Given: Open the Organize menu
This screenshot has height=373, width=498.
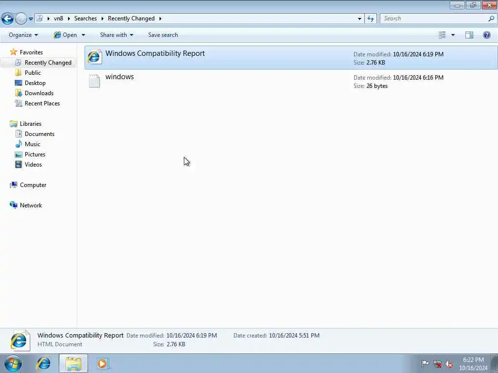Looking at the screenshot, I should (x=23, y=35).
